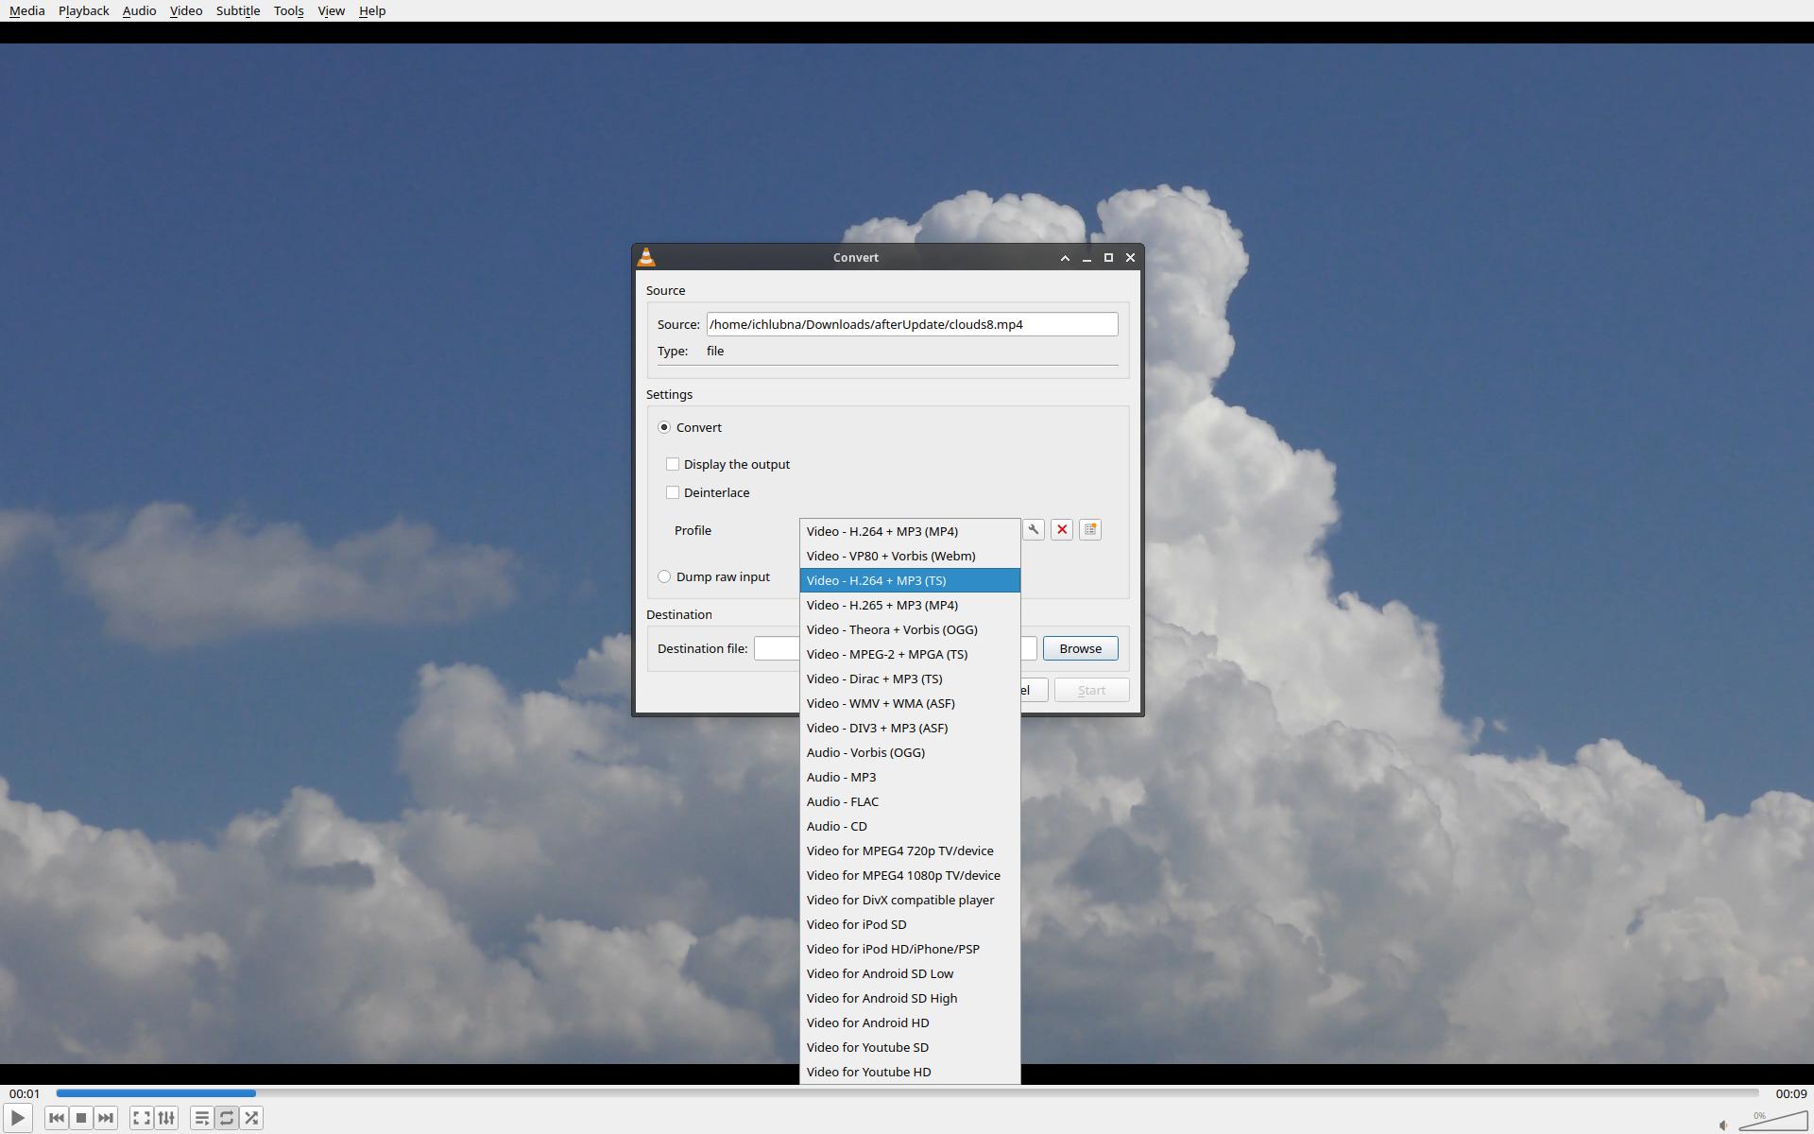Stop playback with the stop icon
Image resolution: width=1814 pixels, height=1134 pixels.
[x=81, y=1118]
